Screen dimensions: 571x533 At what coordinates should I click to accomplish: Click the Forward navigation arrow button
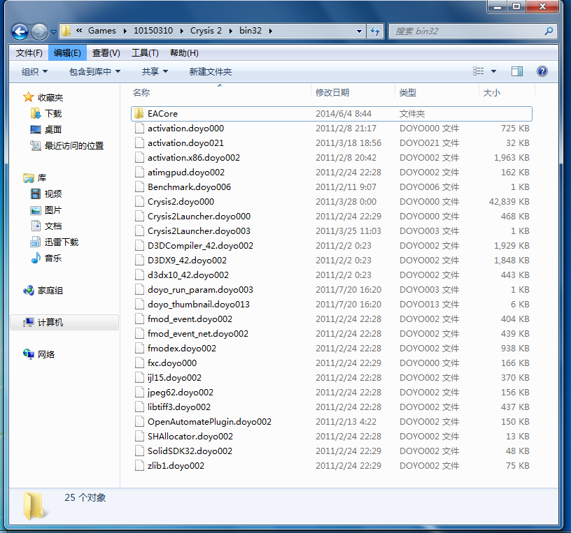39,31
